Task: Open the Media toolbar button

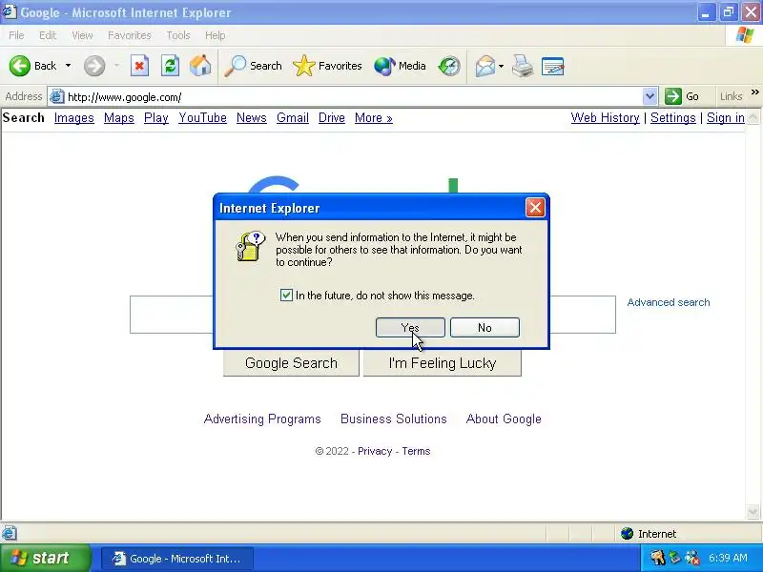Action: coord(400,66)
